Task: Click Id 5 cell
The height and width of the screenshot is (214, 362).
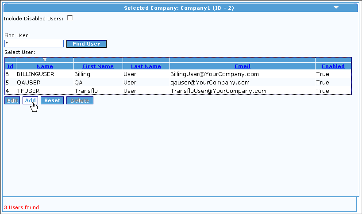Action: pos(7,83)
